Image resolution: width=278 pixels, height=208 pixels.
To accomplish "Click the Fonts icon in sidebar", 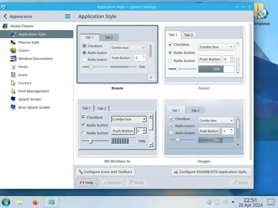I will click(x=13, y=67).
